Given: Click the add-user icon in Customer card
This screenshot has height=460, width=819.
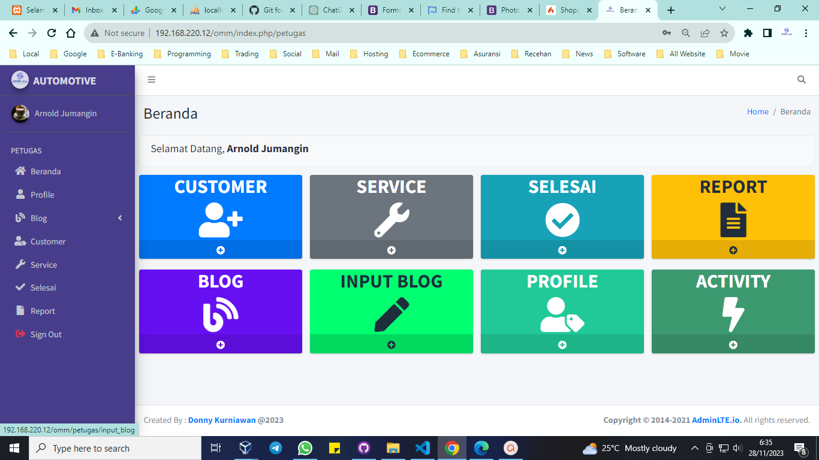Looking at the screenshot, I should click(x=220, y=220).
